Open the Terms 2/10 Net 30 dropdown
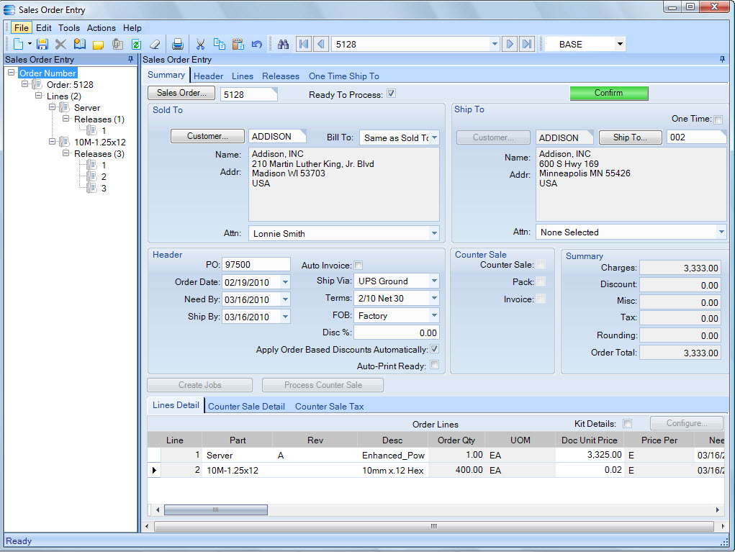 click(434, 298)
